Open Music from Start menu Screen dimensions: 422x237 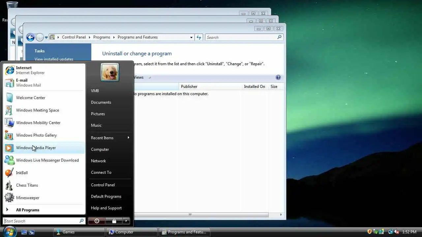(110, 125)
